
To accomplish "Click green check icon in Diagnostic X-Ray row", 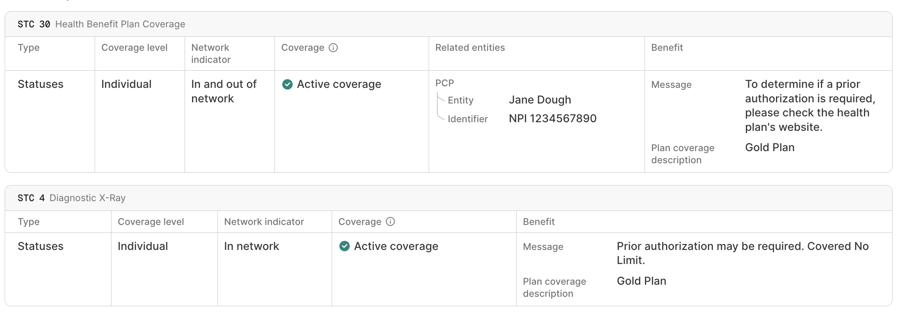I will tap(345, 246).
